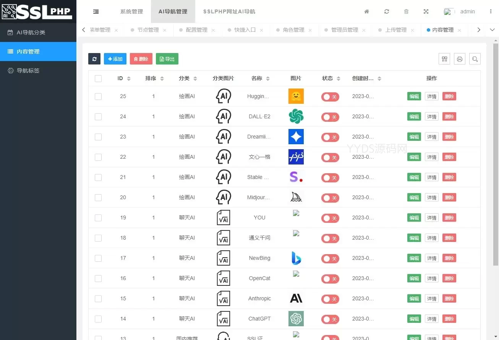Screen dimensions: 499x340
Task: Expand the tab list dropdown chevron
Action: (x=492, y=30)
